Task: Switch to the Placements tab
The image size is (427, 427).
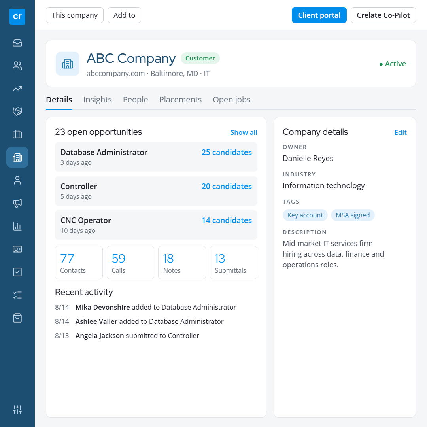Action: pyautogui.click(x=180, y=100)
